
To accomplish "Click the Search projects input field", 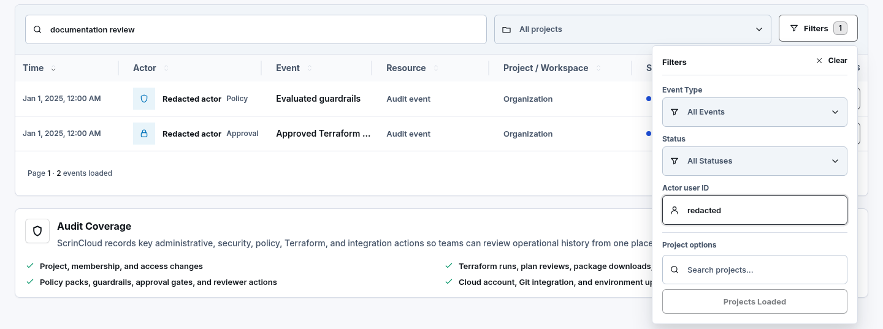I will point(754,270).
